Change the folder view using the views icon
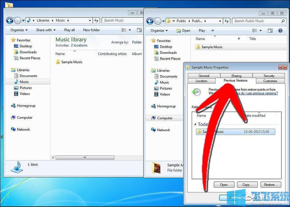 pyautogui.click(x=254, y=30)
